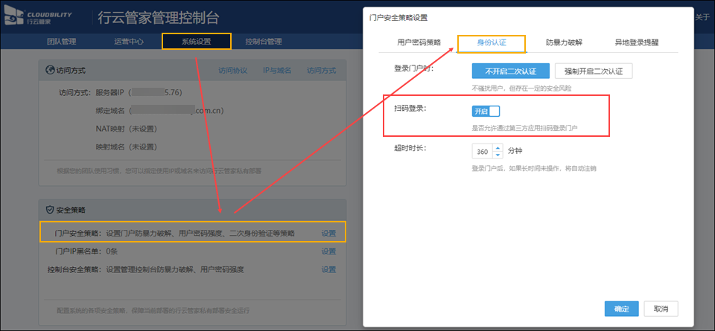Open the 访问协议 link
The image size is (715, 331).
[x=232, y=71]
